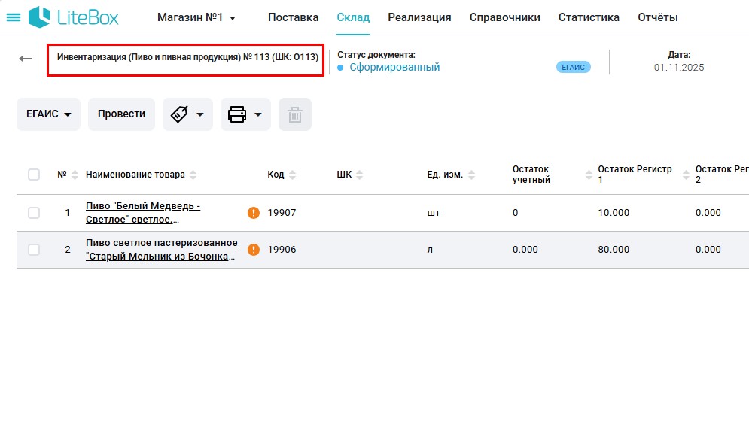Click the printer icon button

[x=237, y=114]
